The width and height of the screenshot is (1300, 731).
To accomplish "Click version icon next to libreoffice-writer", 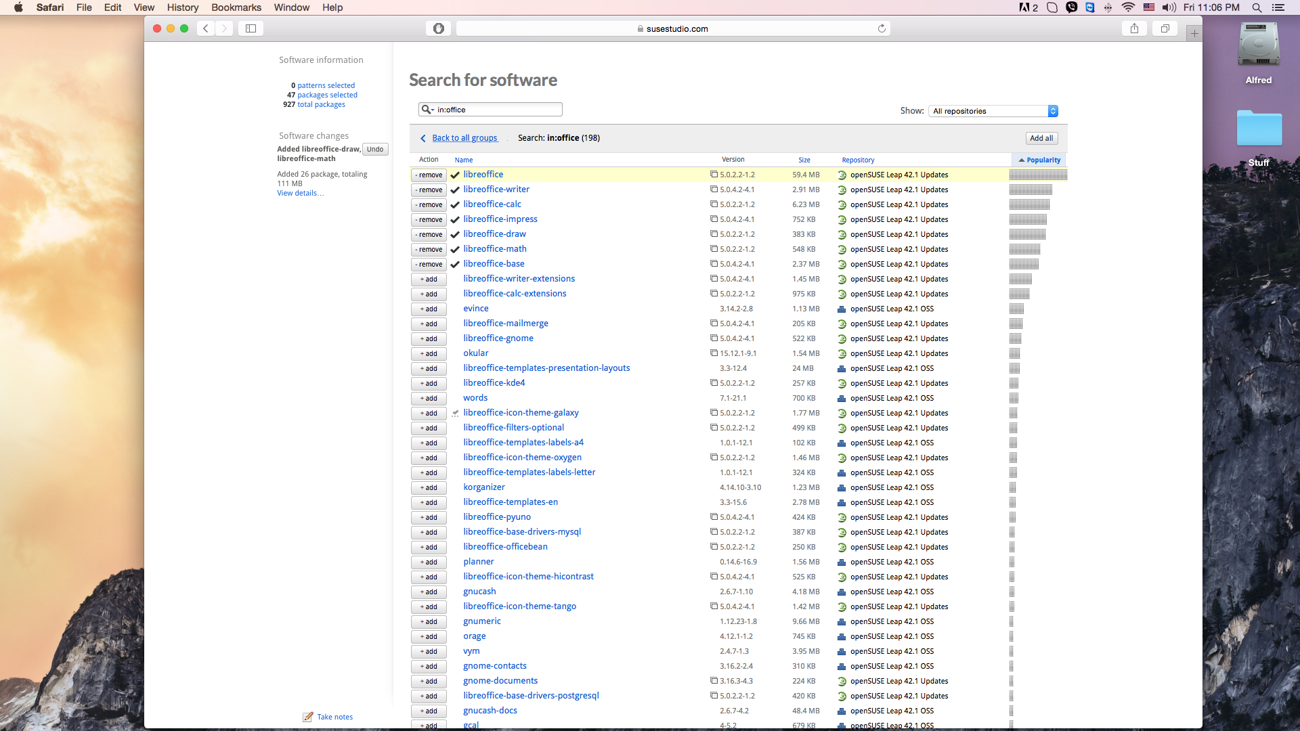I will pos(714,189).
